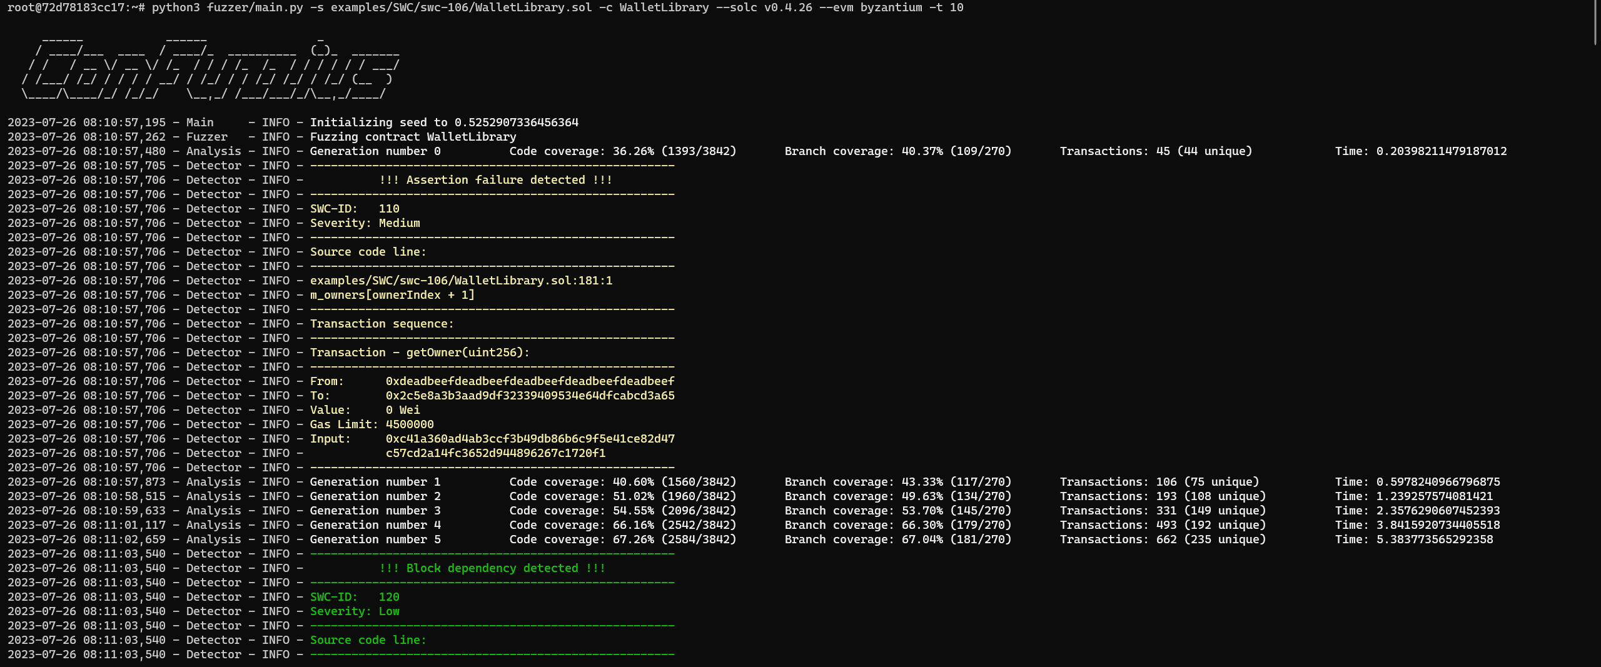The image size is (1601, 667).
Task: Click the 'Value: 0 Wei' line
Action: pyautogui.click(x=365, y=410)
